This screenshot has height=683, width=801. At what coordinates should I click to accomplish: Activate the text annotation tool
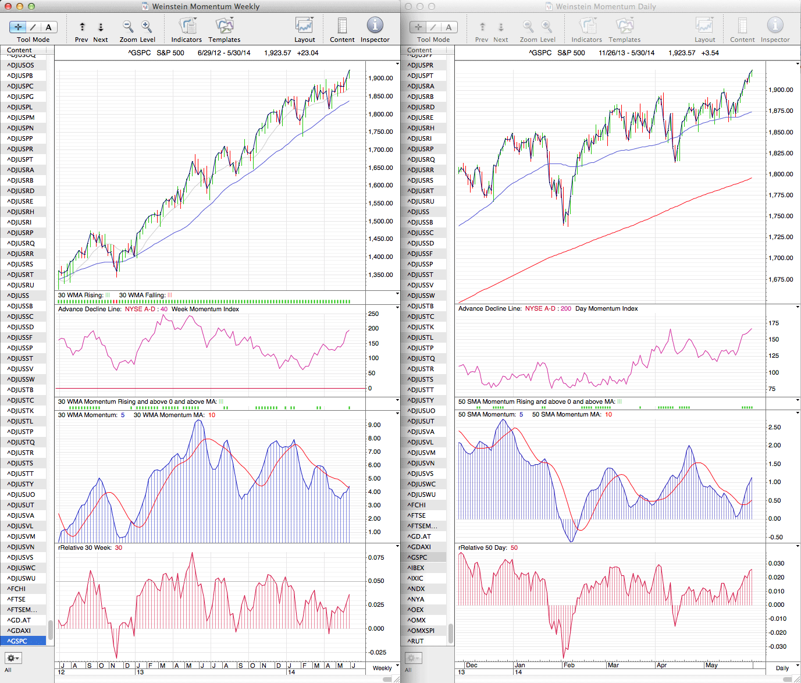[x=48, y=27]
